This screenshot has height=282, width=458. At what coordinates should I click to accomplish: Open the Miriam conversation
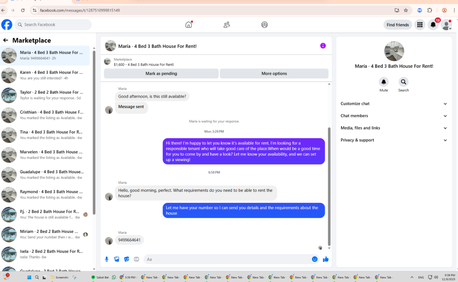click(45, 234)
